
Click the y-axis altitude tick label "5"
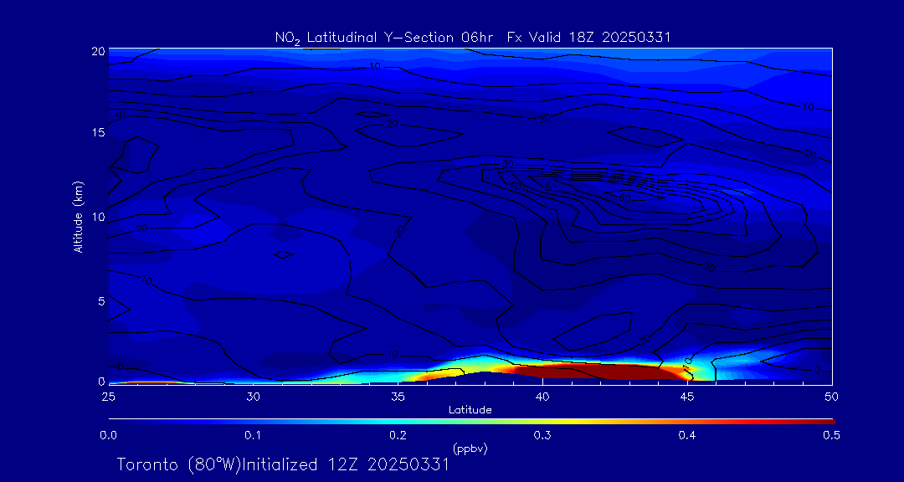[101, 301]
